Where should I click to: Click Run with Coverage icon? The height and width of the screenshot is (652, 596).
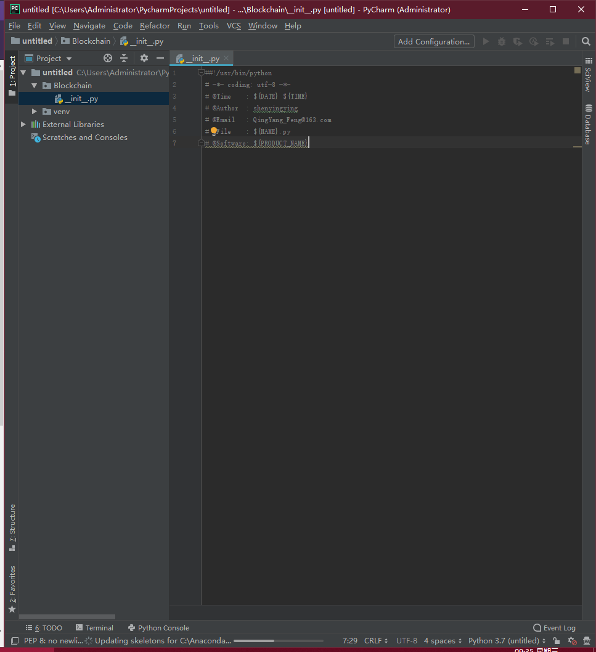click(518, 41)
